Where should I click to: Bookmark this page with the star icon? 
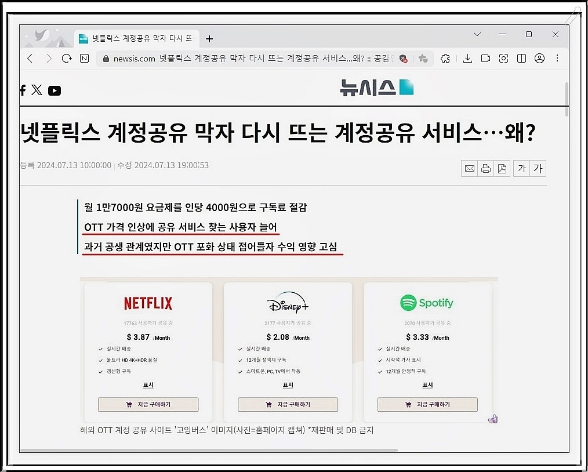(423, 58)
